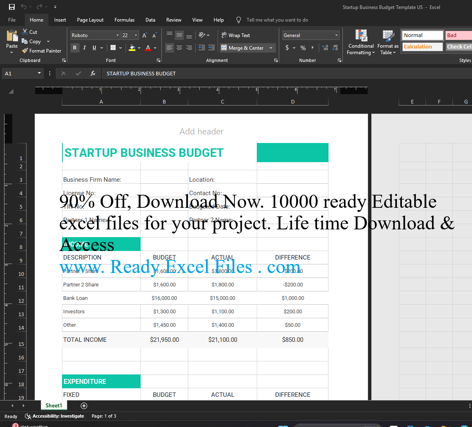This screenshot has height=427, width=472.
Task: Click the Increase Indent icon
Action: (x=212, y=48)
